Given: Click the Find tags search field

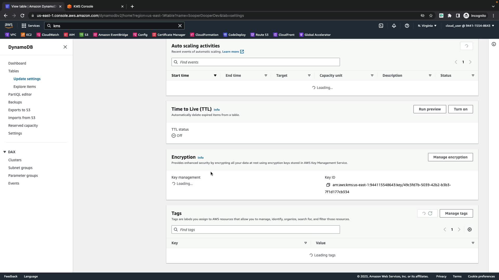Looking at the screenshot, I should pyautogui.click(x=255, y=230).
